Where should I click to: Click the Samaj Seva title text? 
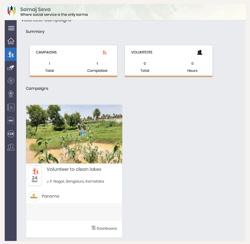[x=35, y=9]
